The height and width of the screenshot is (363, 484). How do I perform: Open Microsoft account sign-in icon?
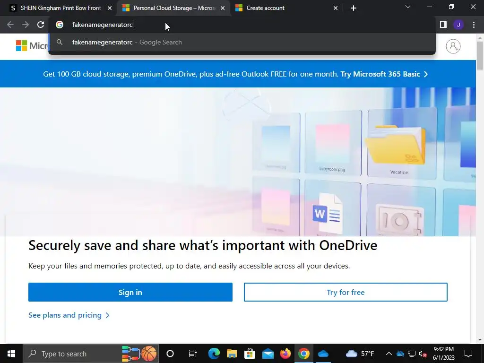click(x=453, y=46)
